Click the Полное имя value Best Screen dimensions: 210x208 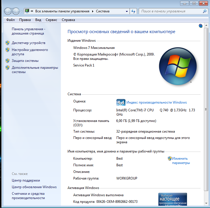120,165
